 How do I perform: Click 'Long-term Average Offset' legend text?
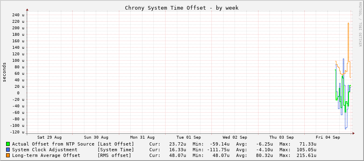pyautogui.click(x=46, y=155)
